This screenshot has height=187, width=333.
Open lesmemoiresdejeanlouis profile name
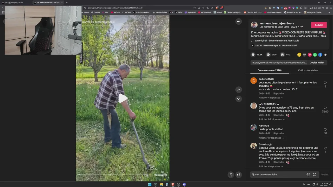[277, 23]
